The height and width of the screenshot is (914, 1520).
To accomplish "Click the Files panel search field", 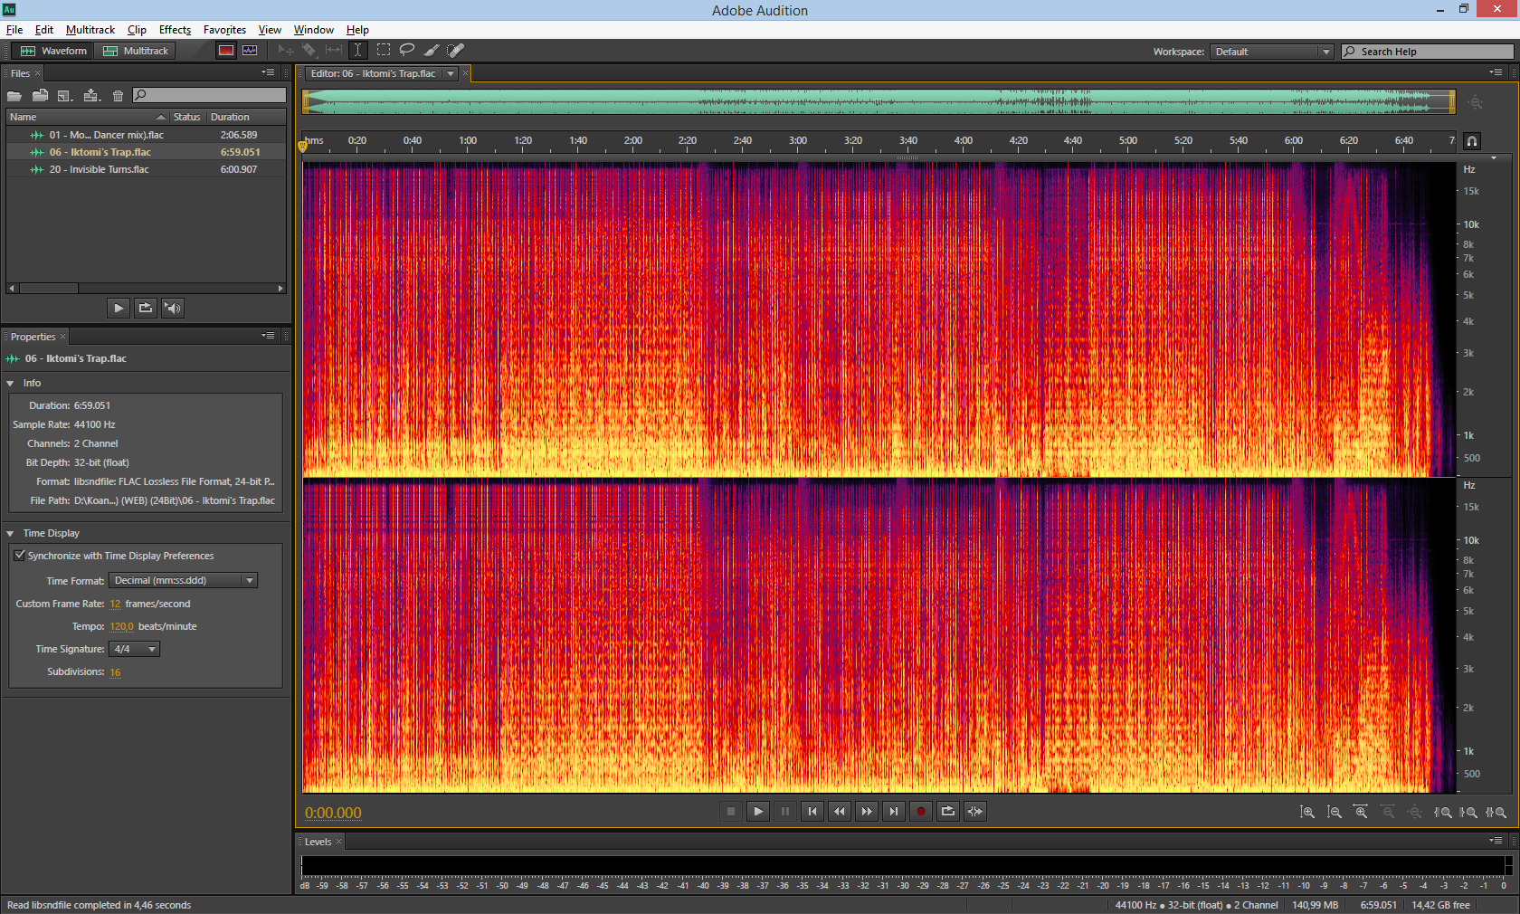I will pyautogui.click(x=209, y=95).
